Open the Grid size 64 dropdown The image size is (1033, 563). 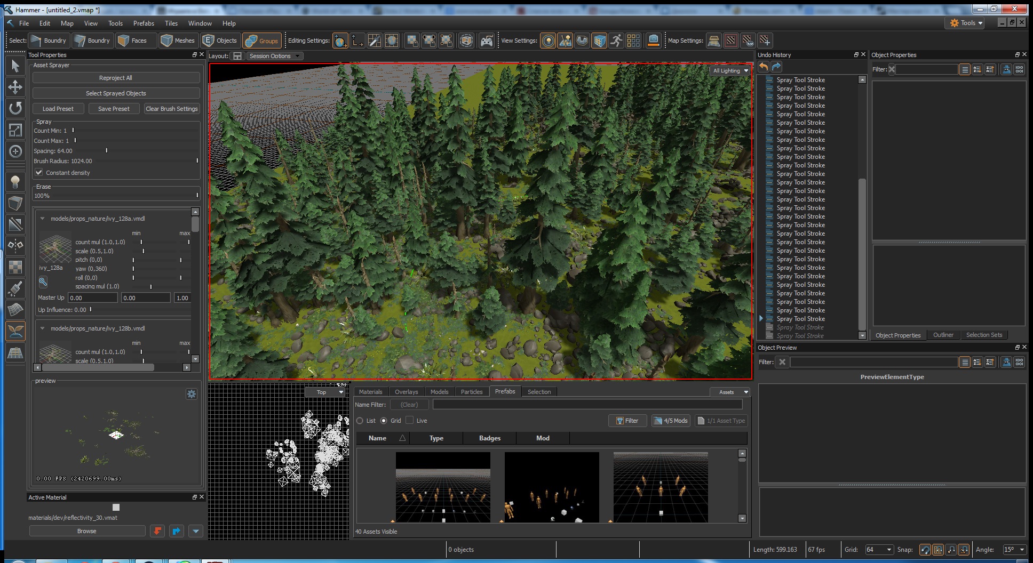pos(879,550)
